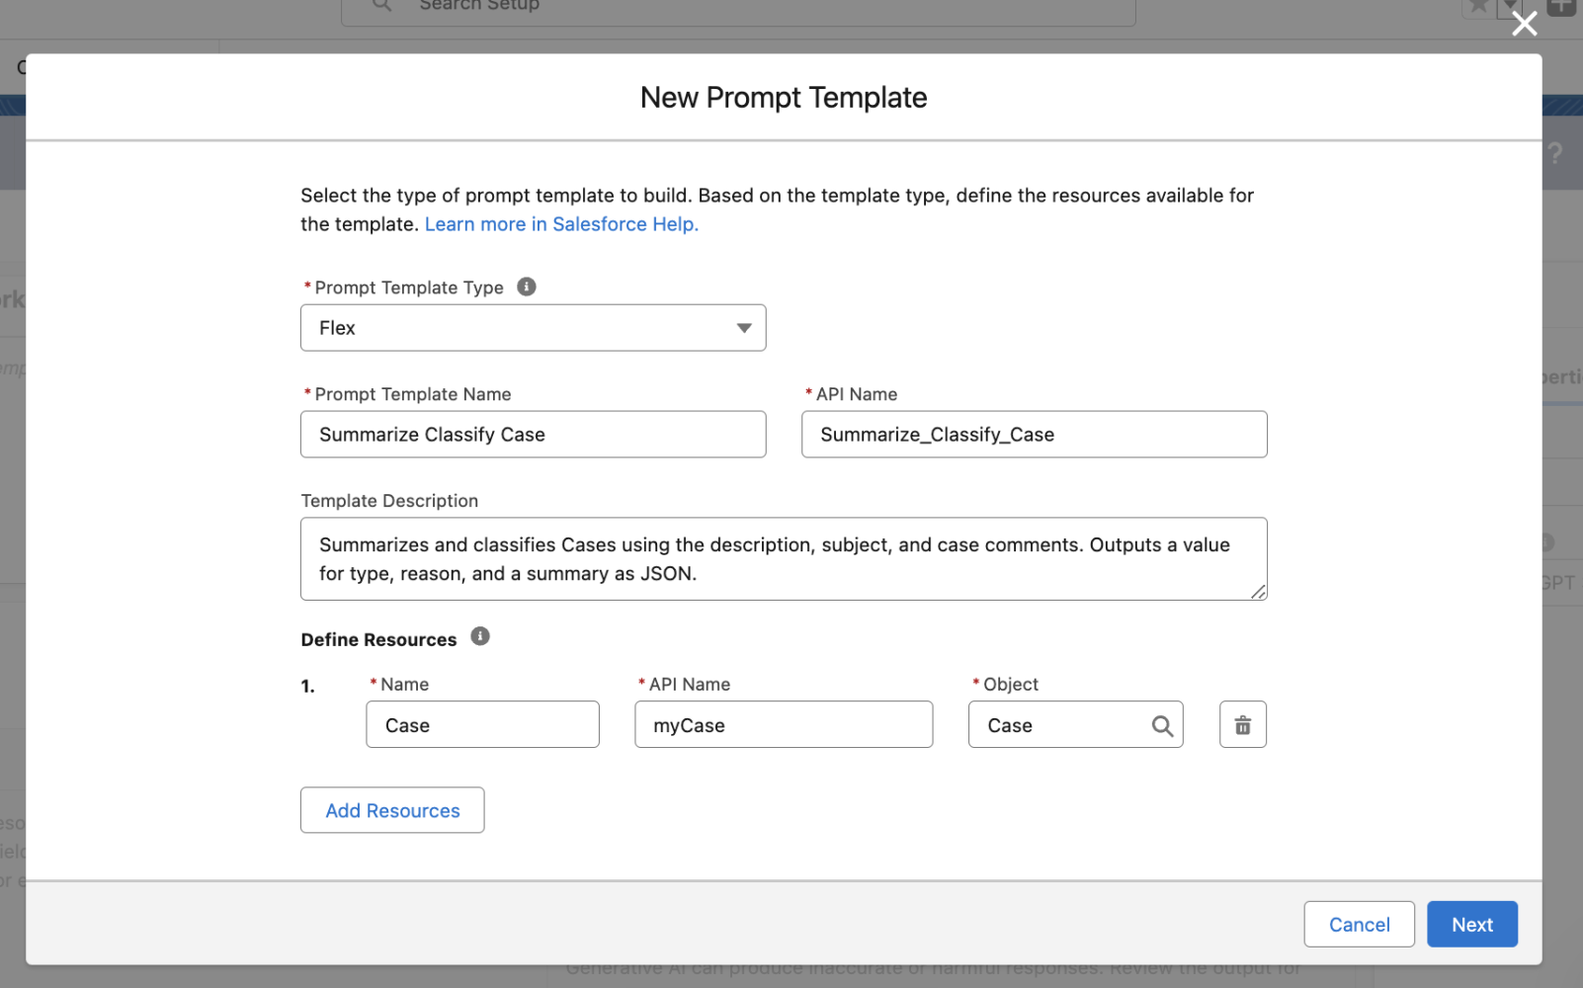
Task: Delete the Case resource row via trash icon
Action: [x=1242, y=724]
